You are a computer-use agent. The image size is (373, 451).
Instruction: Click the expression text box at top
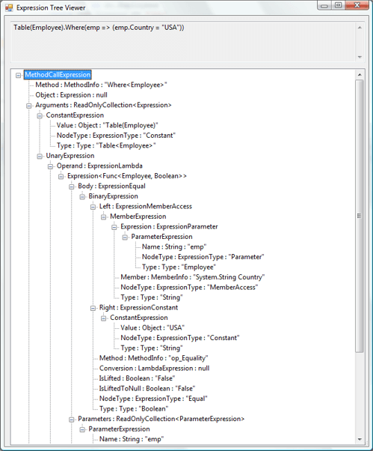coord(183,41)
